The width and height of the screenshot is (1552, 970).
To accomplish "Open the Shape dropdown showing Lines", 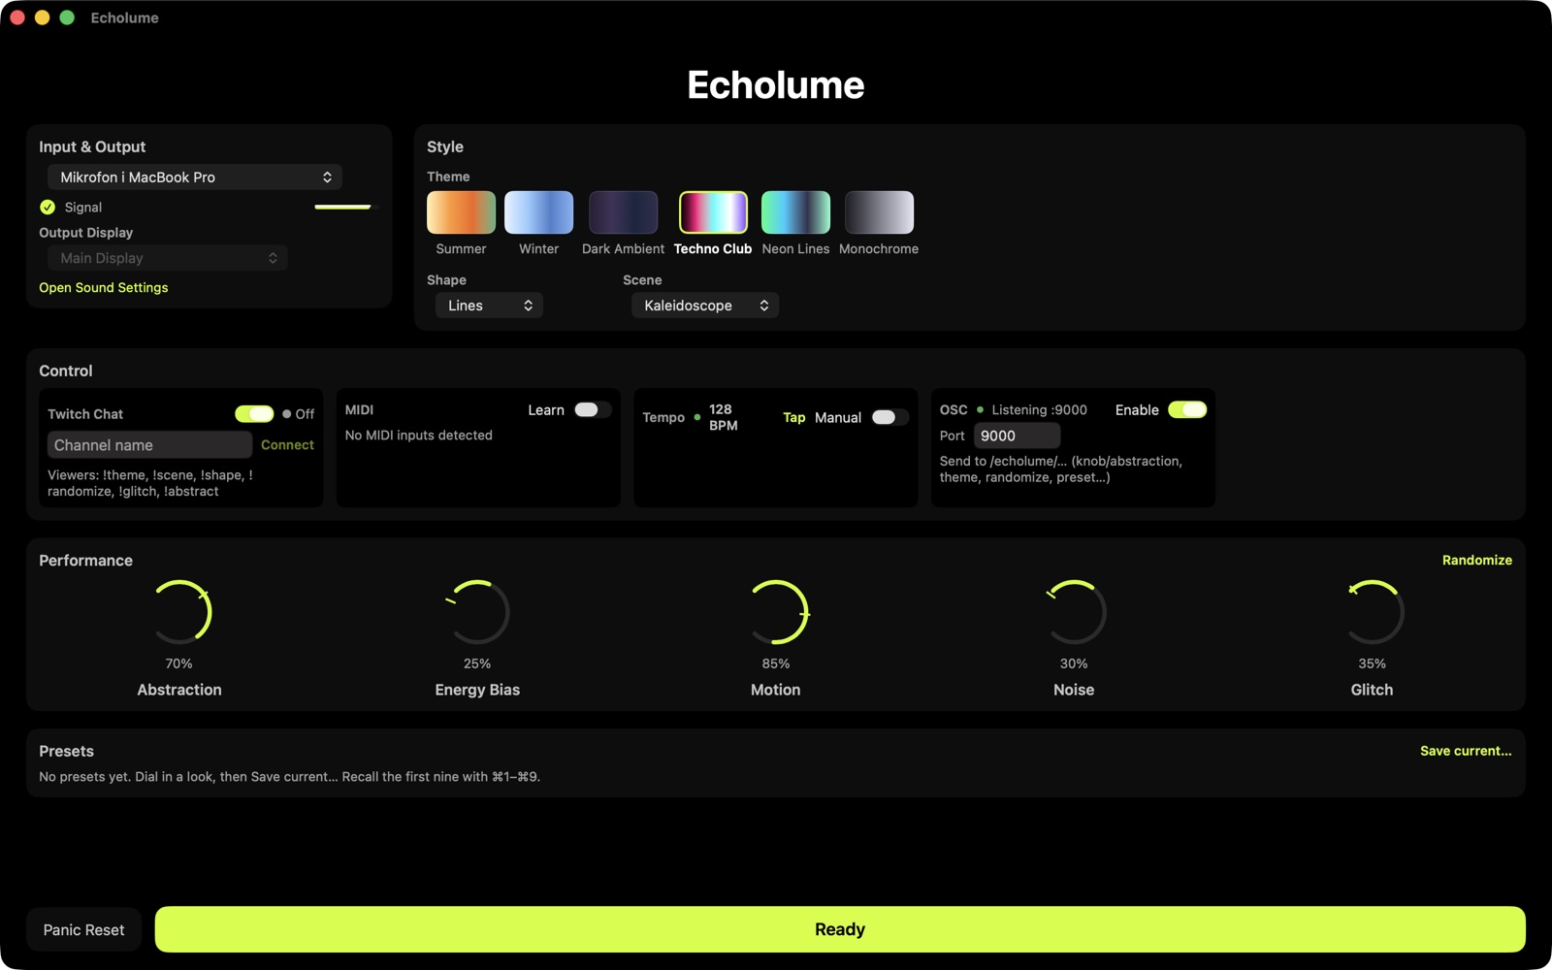I will point(489,306).
